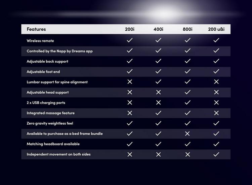Click the 200i Lumbar support cross
The image size is (252, 185).
130,82
